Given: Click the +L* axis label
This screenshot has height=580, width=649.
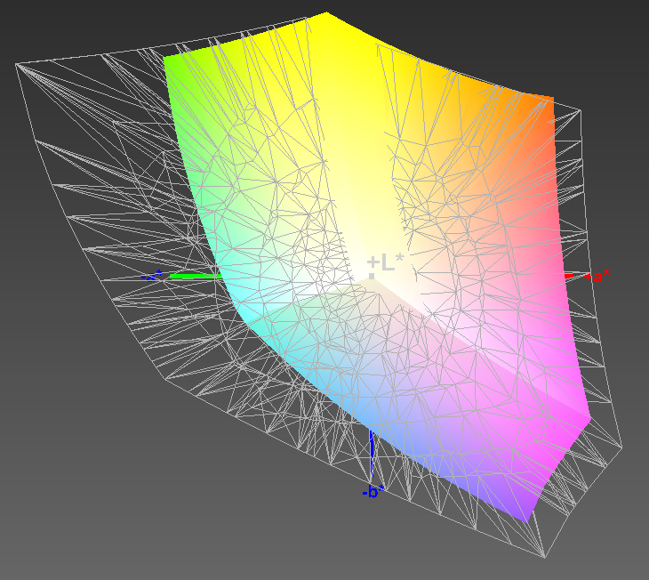Looking at the screenshot, I should coord(385,262).
